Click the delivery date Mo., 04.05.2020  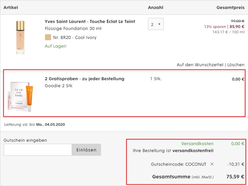(x=50, y=124)
